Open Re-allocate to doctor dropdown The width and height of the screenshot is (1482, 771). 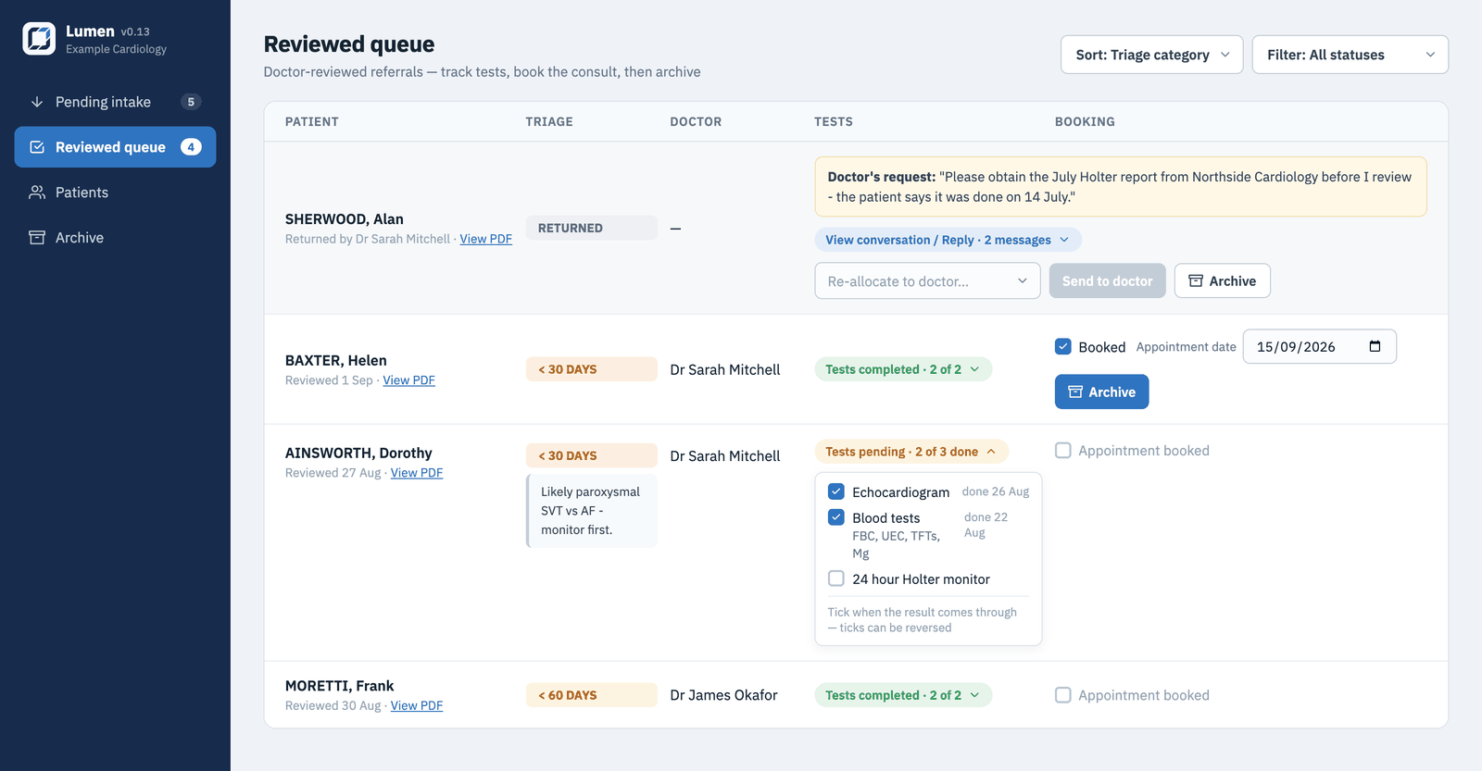[x=927, y=281]
